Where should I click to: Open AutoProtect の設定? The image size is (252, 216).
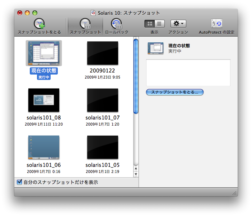217,24
